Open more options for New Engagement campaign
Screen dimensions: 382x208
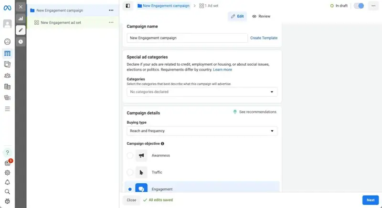point(111,10)
